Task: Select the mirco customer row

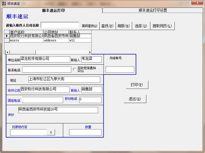Action: click(x=48, y=40)
